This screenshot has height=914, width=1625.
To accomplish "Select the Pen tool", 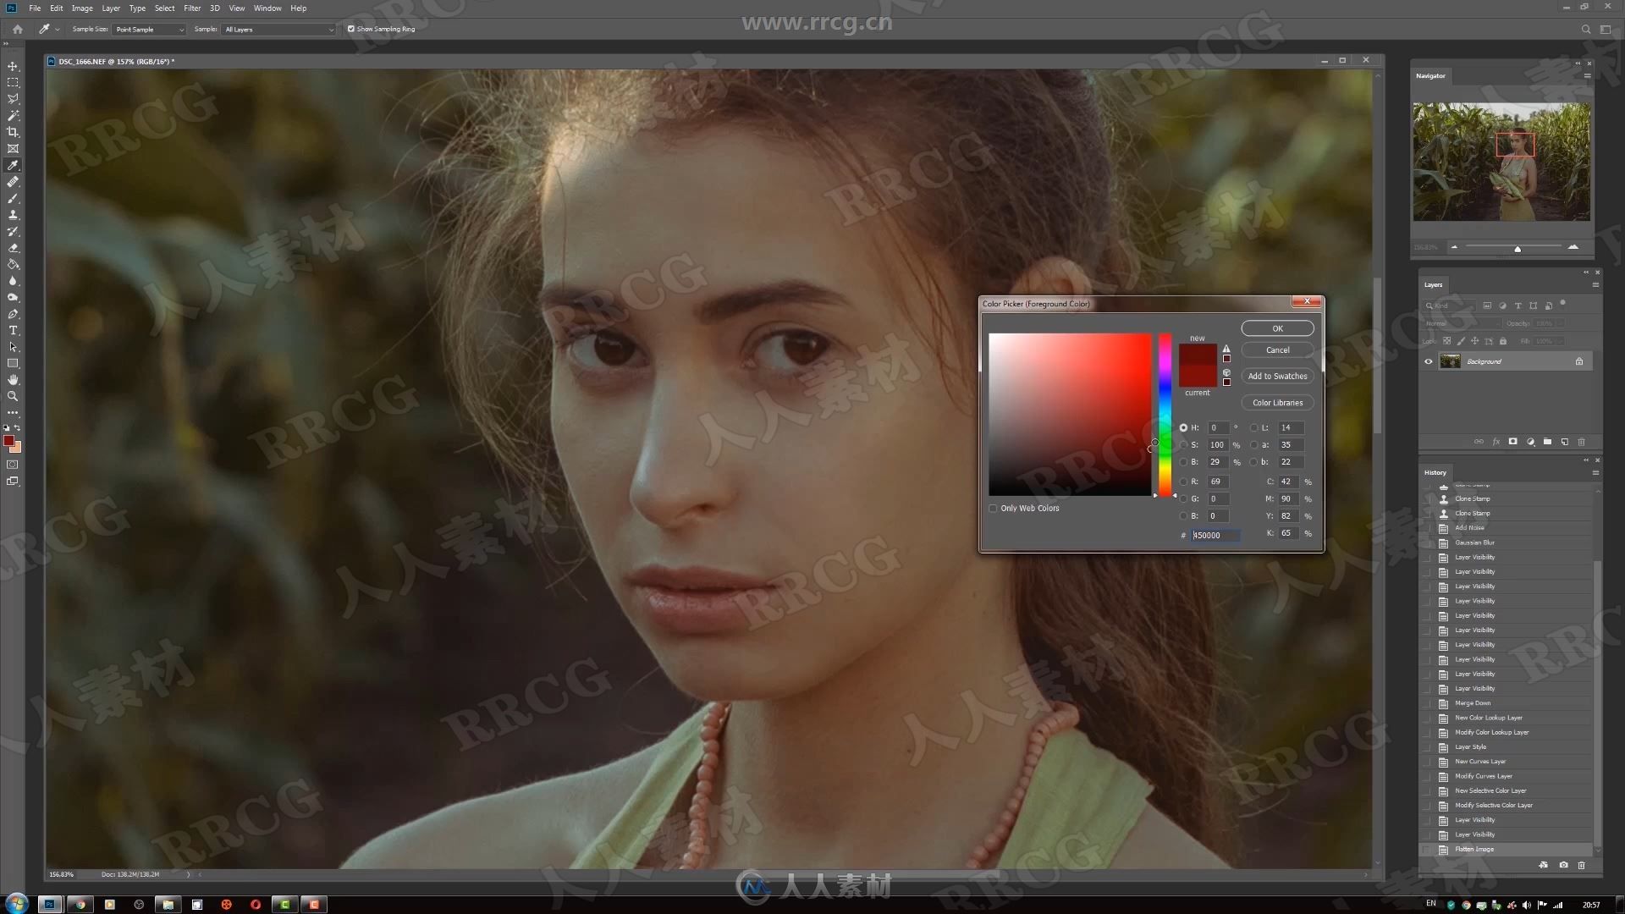I will (x=13, y=314).
